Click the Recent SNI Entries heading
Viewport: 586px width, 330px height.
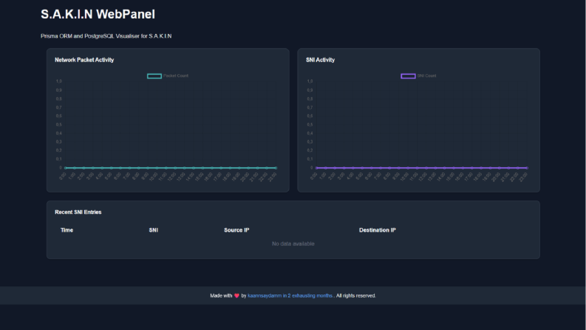click(78, 212)
